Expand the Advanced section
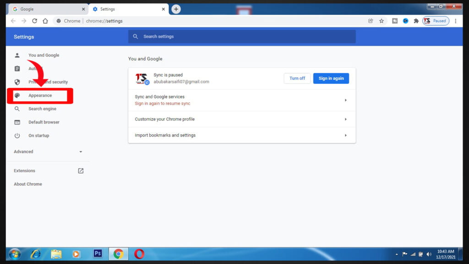This screenshot has width=469, height=264. coord(48,152)
